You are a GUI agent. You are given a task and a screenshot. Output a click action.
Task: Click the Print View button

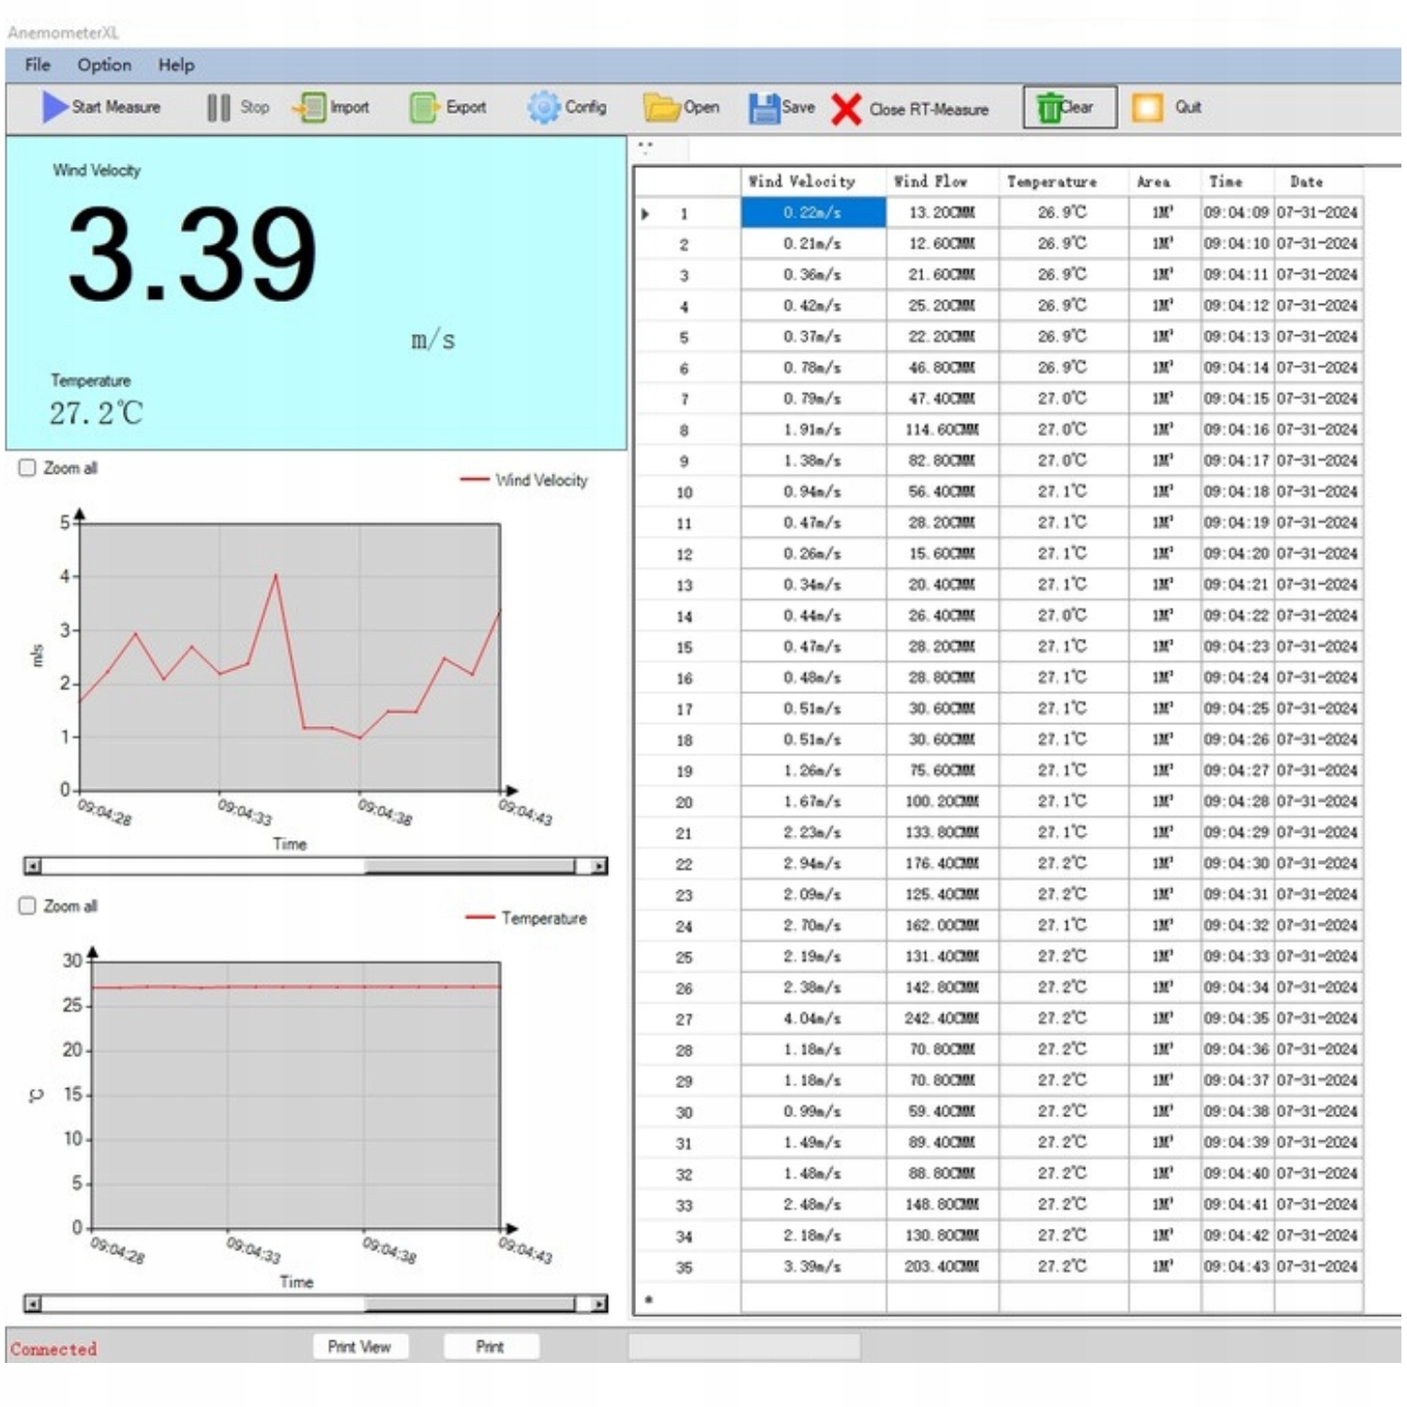click(358, 1346)
